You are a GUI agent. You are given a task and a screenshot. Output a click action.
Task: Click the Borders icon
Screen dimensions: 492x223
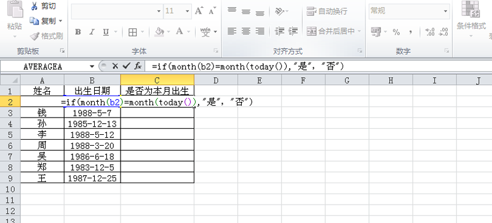tap(133, 32)
